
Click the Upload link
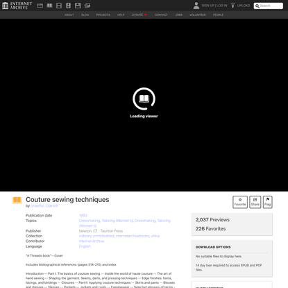[x=244, y=6]
